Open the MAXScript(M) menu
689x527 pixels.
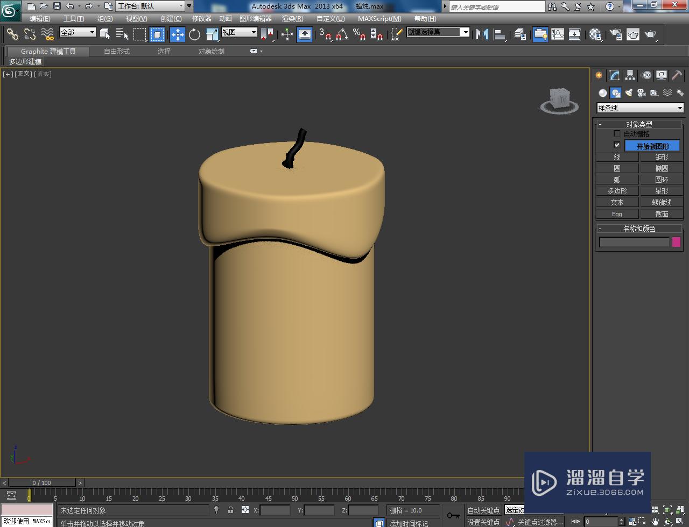(x=379, y=18)
